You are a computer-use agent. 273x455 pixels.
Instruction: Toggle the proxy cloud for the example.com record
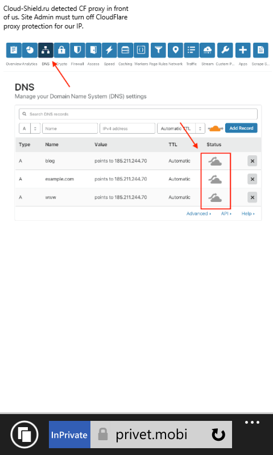tap(215, 179)
